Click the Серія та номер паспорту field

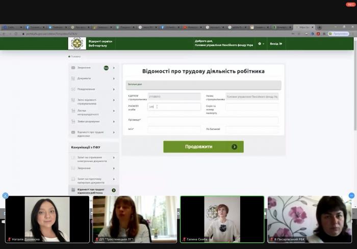[x=252, y=107]
